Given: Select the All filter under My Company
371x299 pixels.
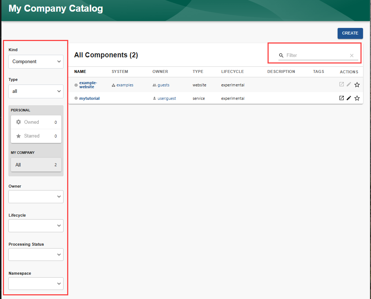Looking at the screenshot, I should pyautogui.click(x=36, y=164).
